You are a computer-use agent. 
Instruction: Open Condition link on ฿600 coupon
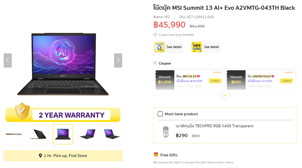coord(288,72)
